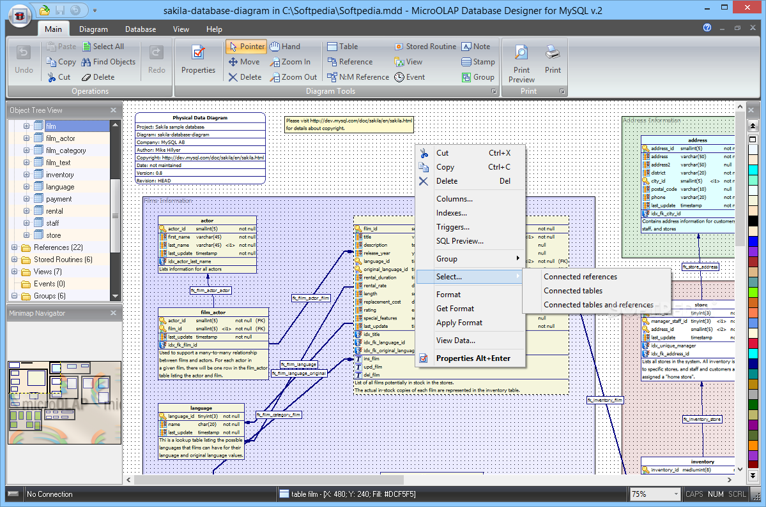This screenshot has width=766, height=507.
Task: Click View Data... in context menu
Action: pyautogui.click(x=456, y=341)
